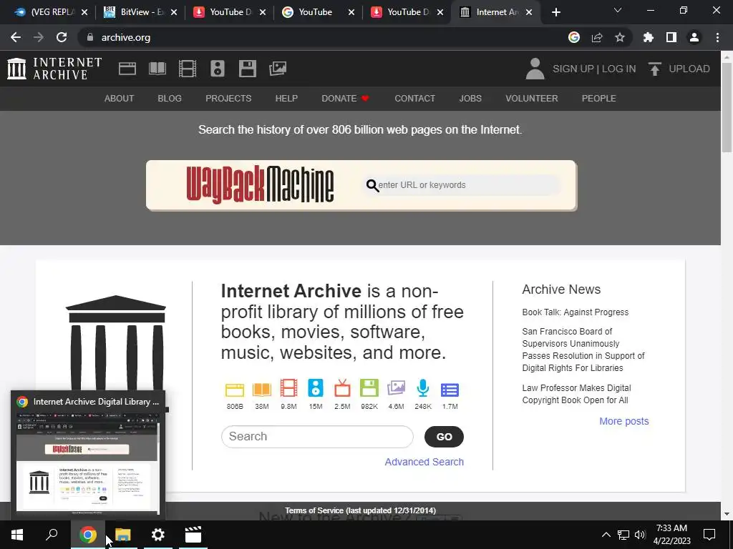
Task: Open the 1.7M collections list icon
Action: click(x=450, y=390)
